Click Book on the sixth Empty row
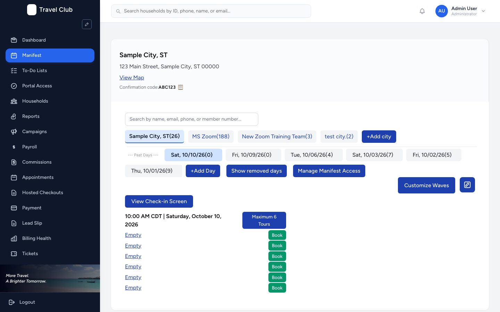500x312 pixels. pos(277,288)
